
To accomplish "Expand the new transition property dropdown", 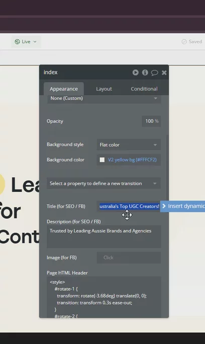I will pyautogui.click(x=104, y=184).
